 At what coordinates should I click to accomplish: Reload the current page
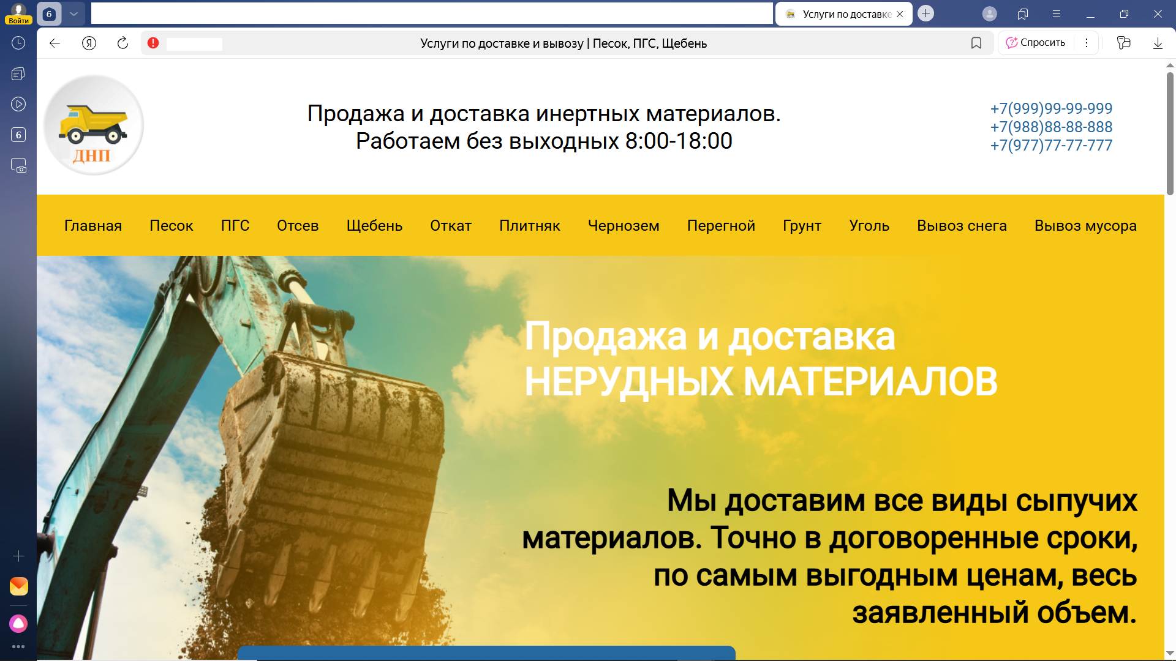click(123, 43)
